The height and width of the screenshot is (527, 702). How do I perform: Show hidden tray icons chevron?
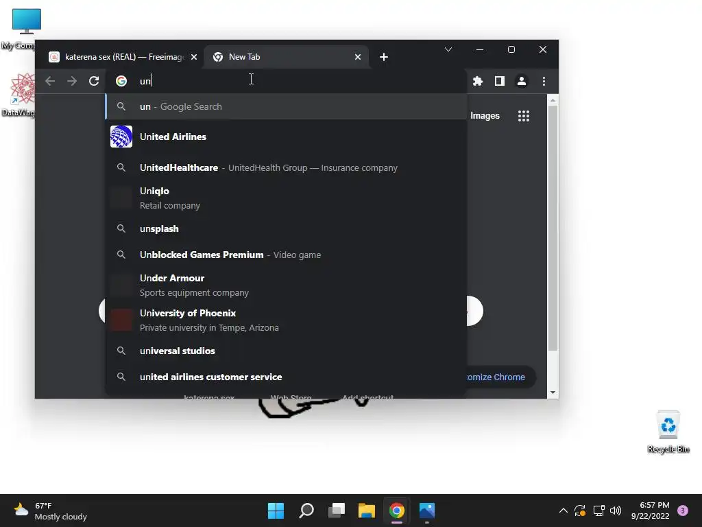coord(564,511)
